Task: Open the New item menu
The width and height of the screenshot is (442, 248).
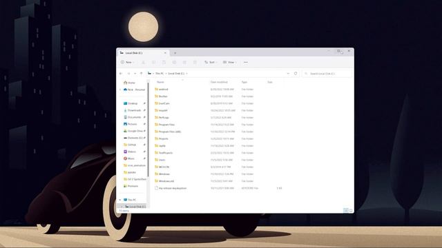Action: coord(127,62)
